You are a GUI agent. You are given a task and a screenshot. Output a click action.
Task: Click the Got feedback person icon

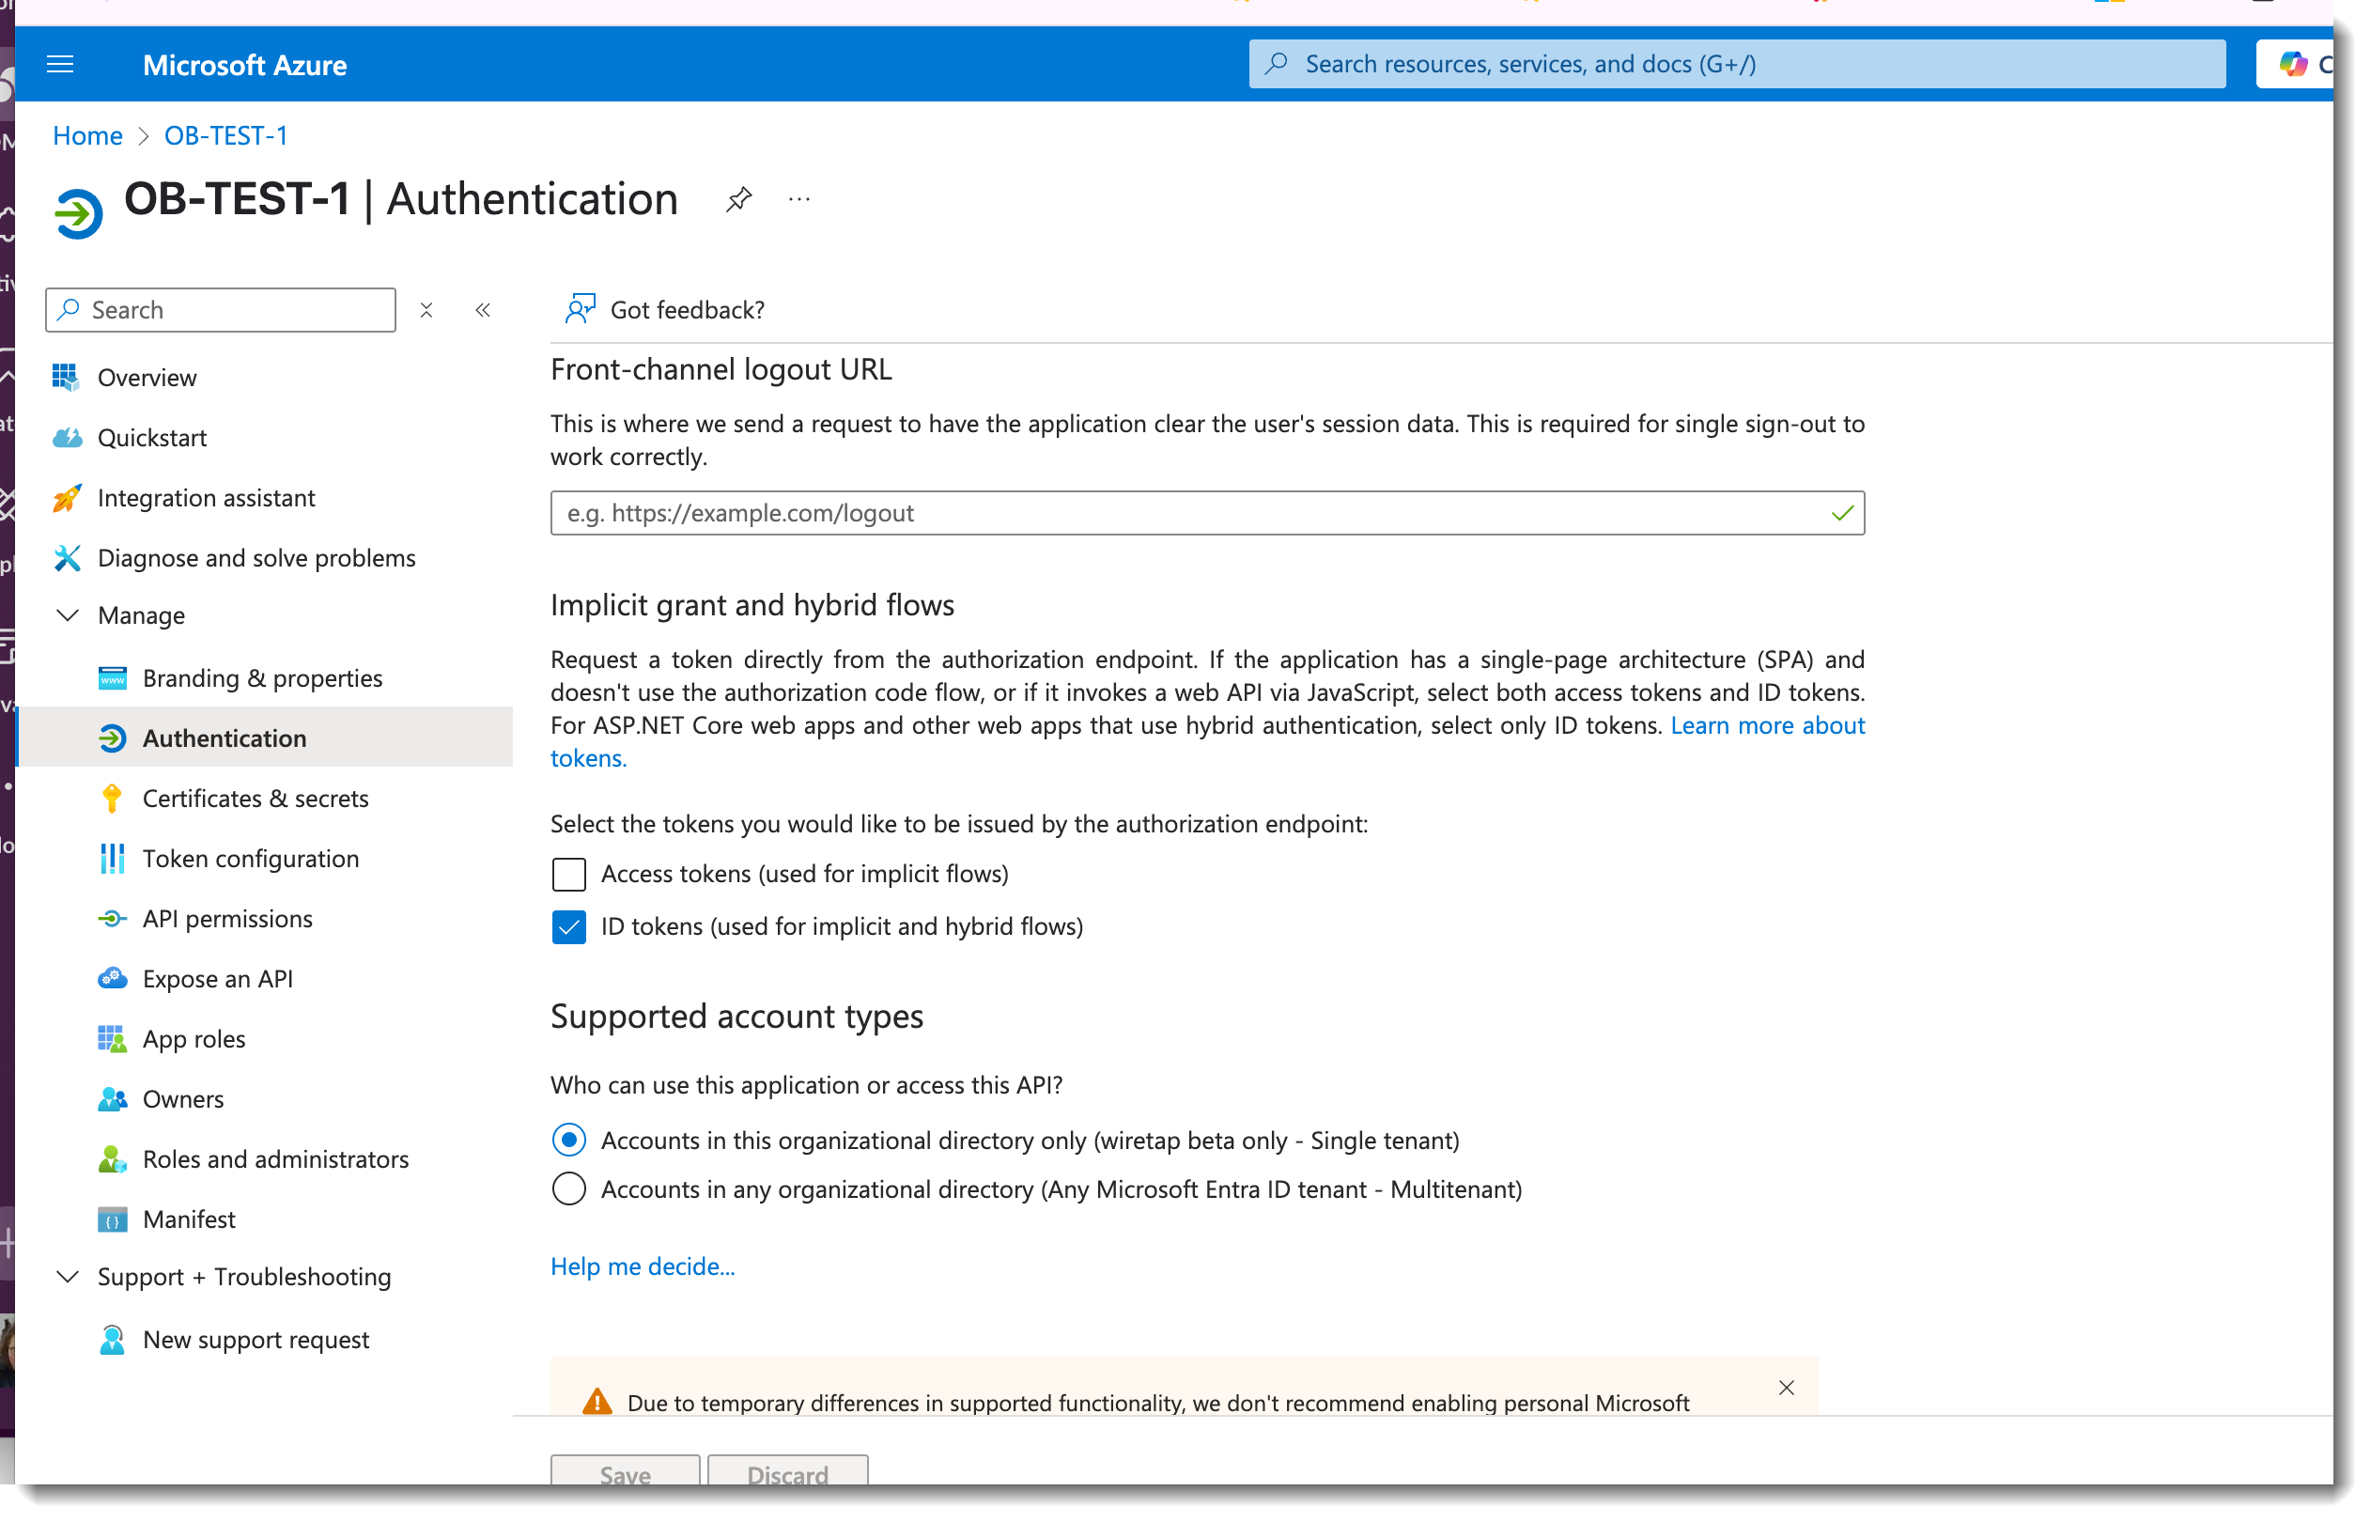pyautogui.click(x=582, y=311)
